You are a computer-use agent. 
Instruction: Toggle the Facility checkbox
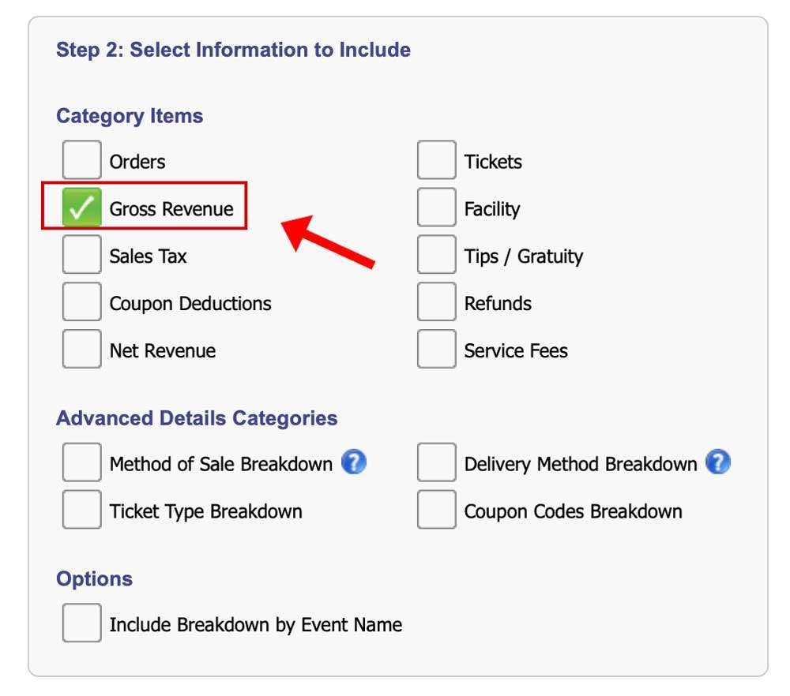(x=437, y=208)
